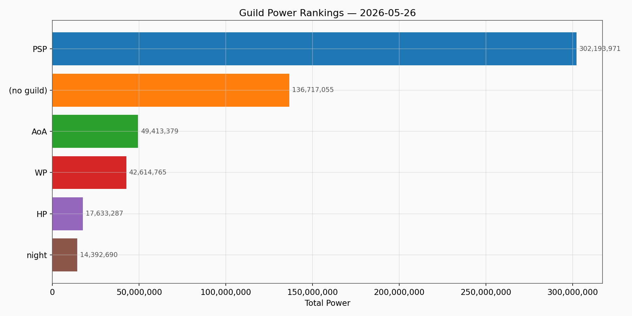Click the WP y-axis label
This screenshot has height=316, width=632.
pos(41,173)
